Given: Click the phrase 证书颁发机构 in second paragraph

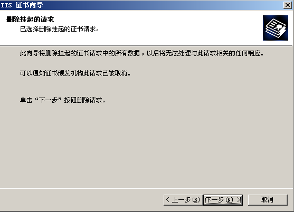Looking at the screenshot, I should click(64, 73).
